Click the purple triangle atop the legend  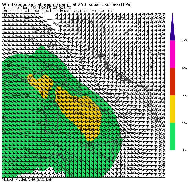(x=172, y=27)
